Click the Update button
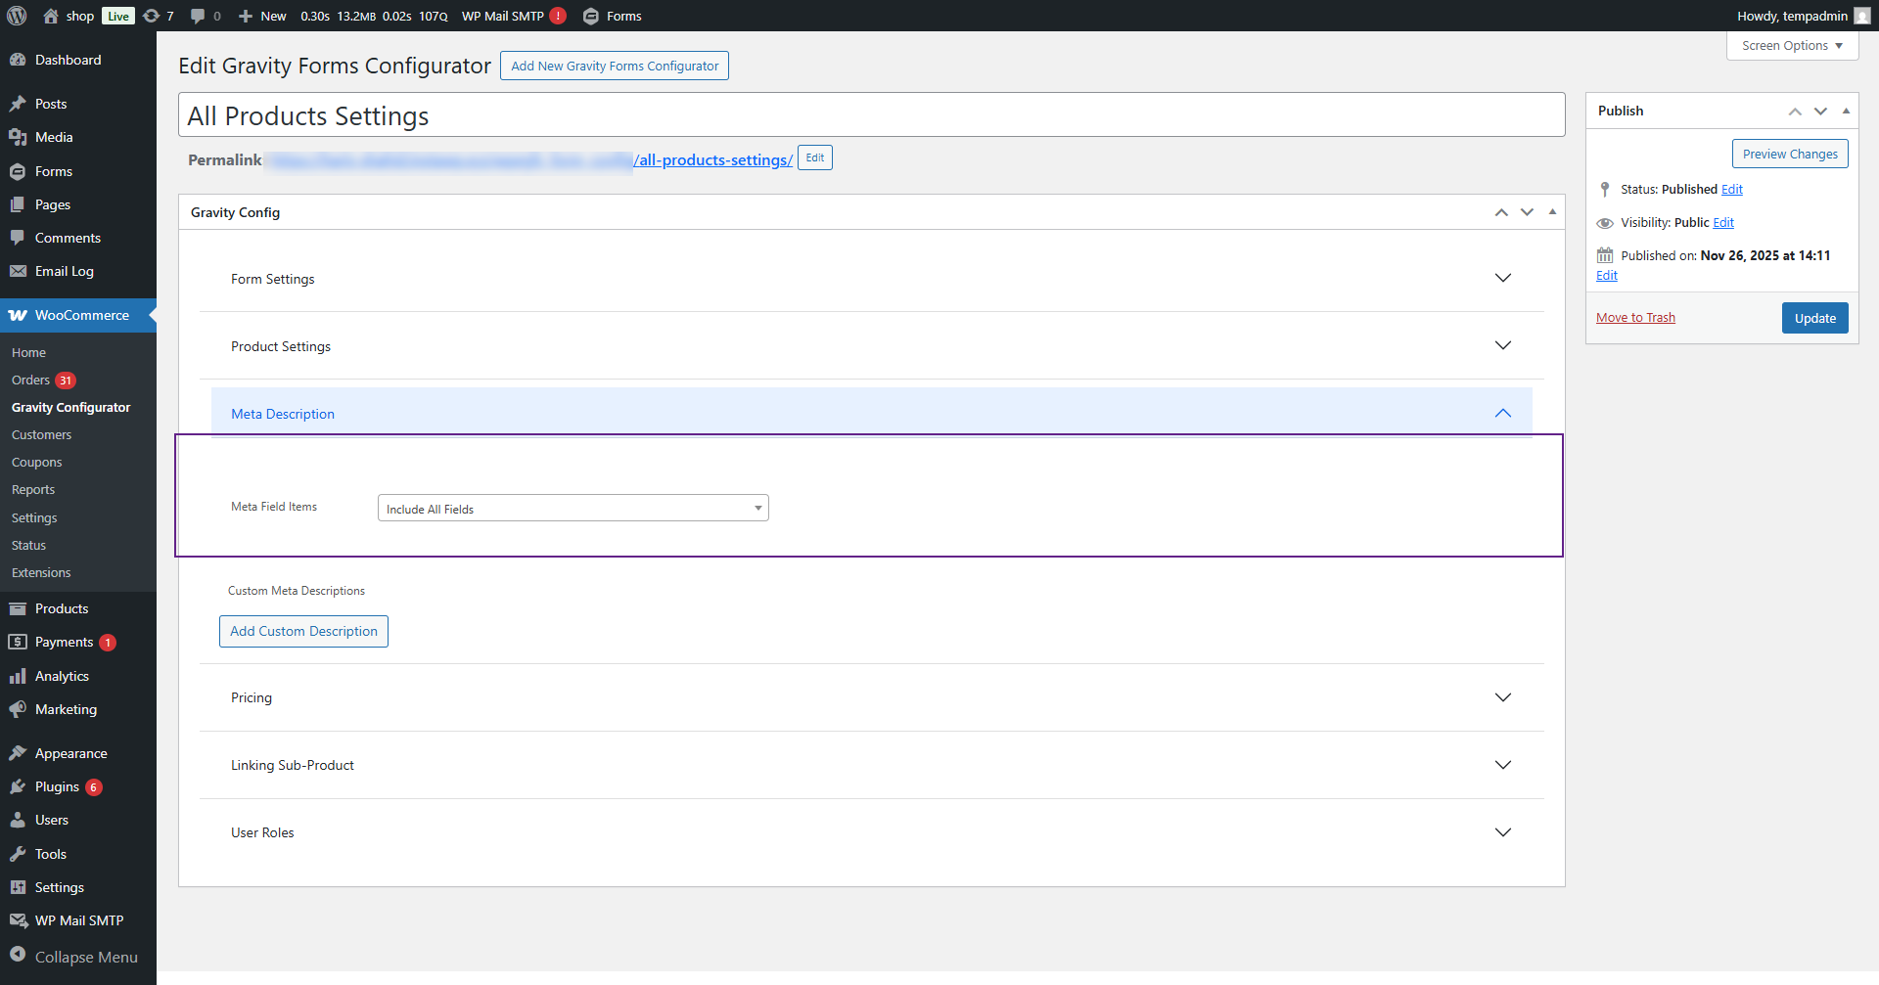 coord(1814,318)
